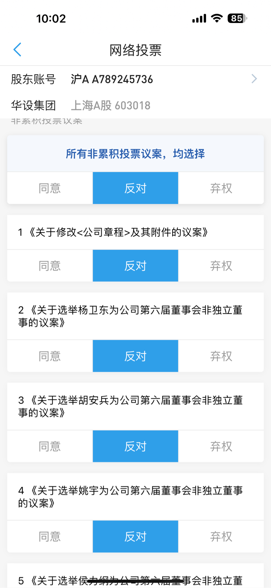
Task: Expand shareholder account selection chevron
Action: pyautogui.click(x=254, y=79)
